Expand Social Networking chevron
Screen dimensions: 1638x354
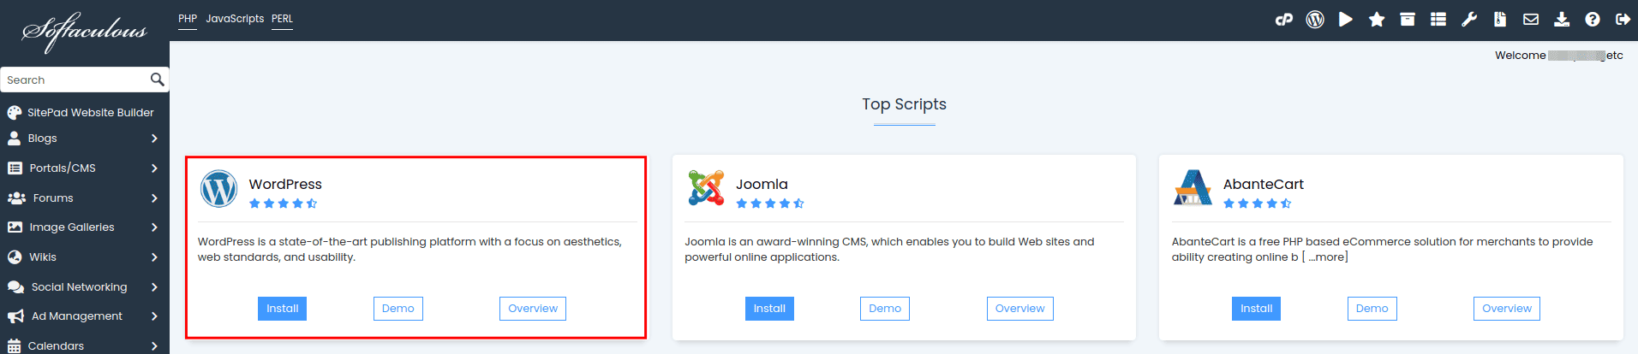[154, 286]
